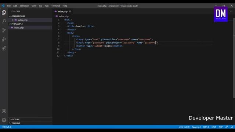The image size is (235, 132).
Task: Click type="password" on line 8
Action: 95,43
